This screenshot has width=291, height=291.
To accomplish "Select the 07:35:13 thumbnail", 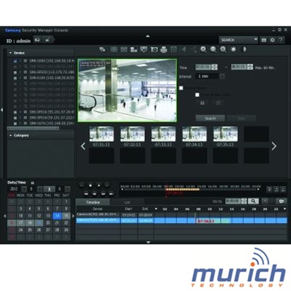I will click(226, 134).
